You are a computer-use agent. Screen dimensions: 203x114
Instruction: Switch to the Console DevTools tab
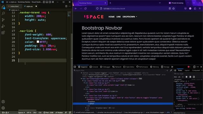pyautogui.click(x=94, y=67)
